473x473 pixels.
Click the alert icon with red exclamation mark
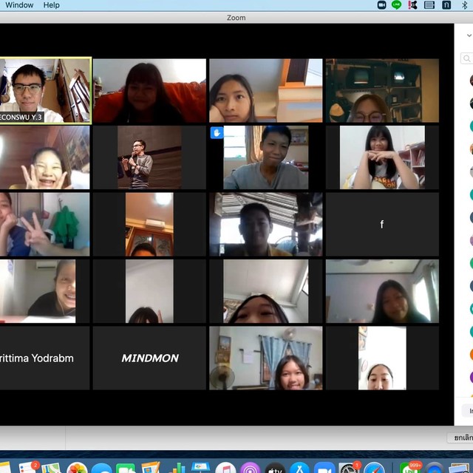pyautogui.click(x=412, y=5)
